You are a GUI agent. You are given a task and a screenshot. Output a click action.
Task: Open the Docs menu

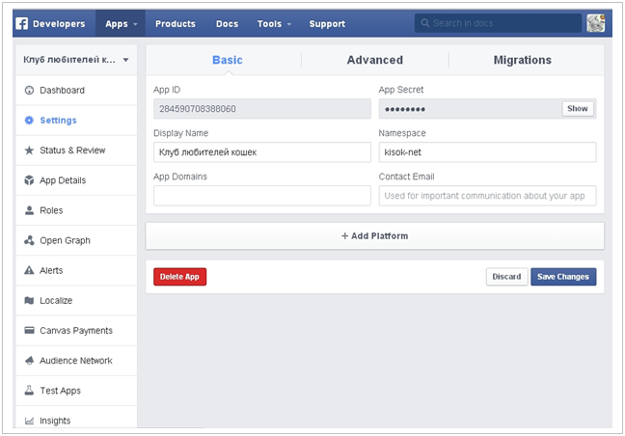click(x=228, y=24)
